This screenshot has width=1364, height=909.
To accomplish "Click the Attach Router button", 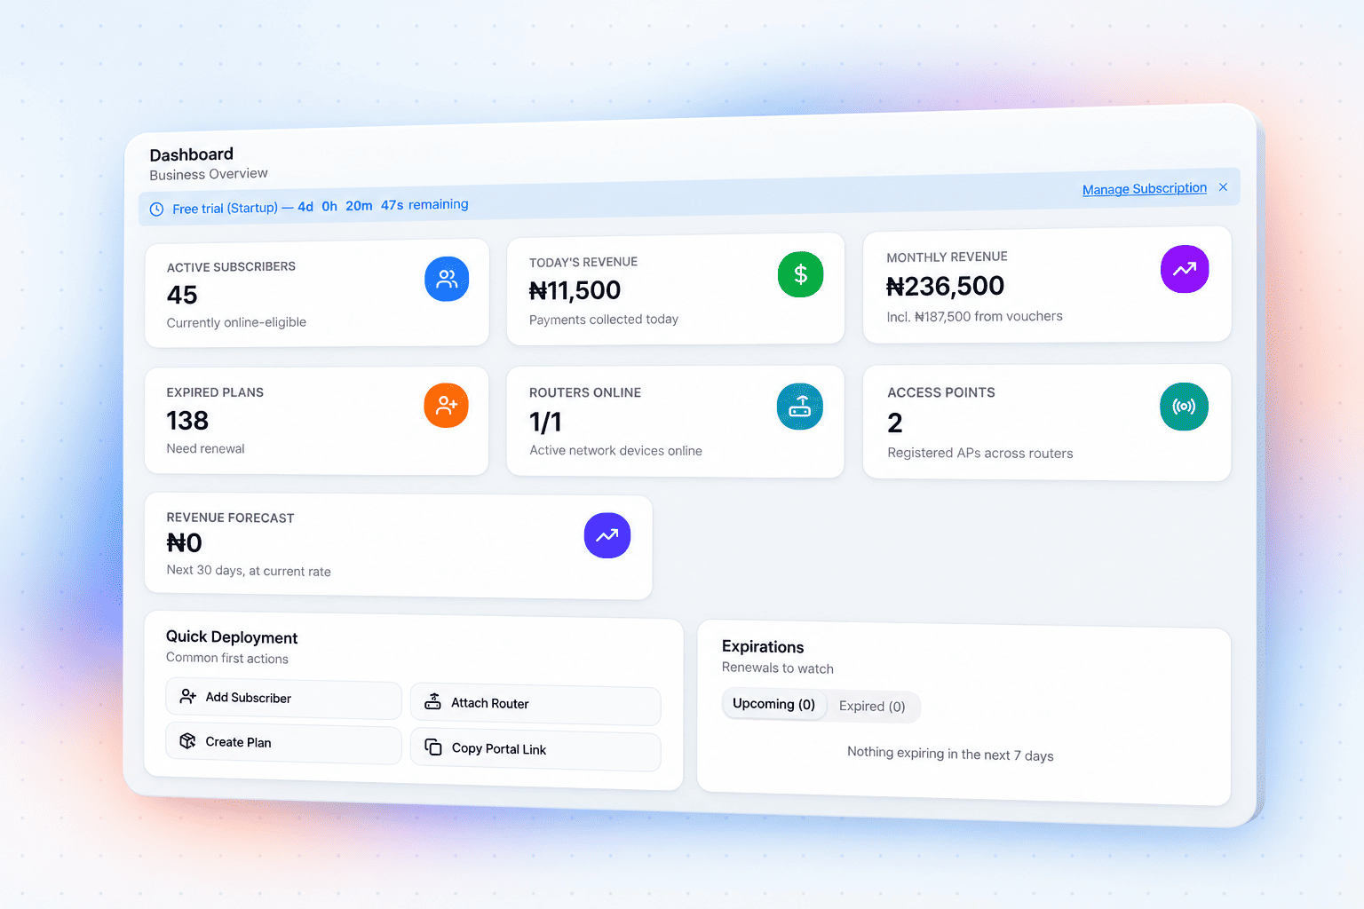I will 535,705.
